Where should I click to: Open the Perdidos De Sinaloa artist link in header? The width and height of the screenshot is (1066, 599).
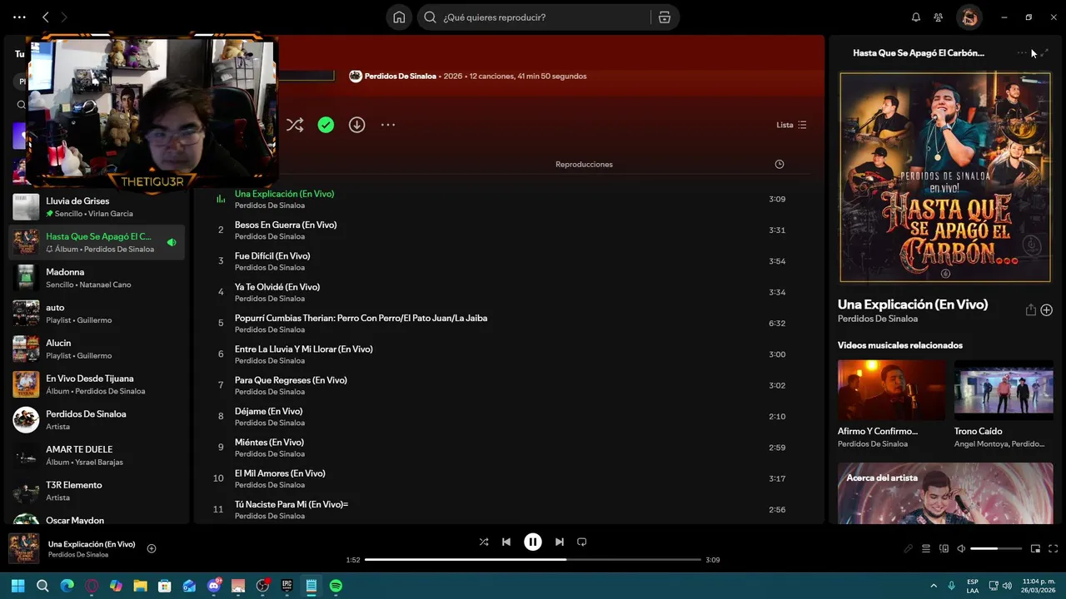click(x=400, y=76)
